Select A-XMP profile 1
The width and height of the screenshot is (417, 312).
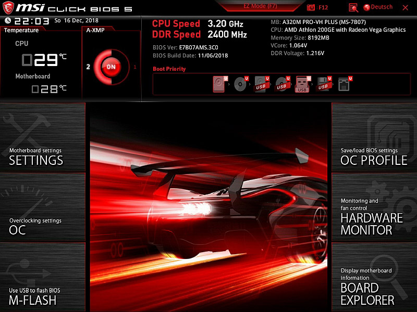point(135,67)
